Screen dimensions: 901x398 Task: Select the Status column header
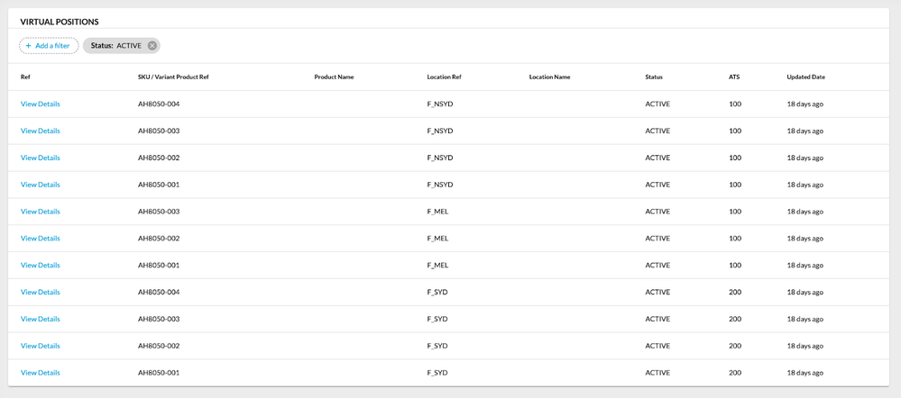tap(654, 77)
